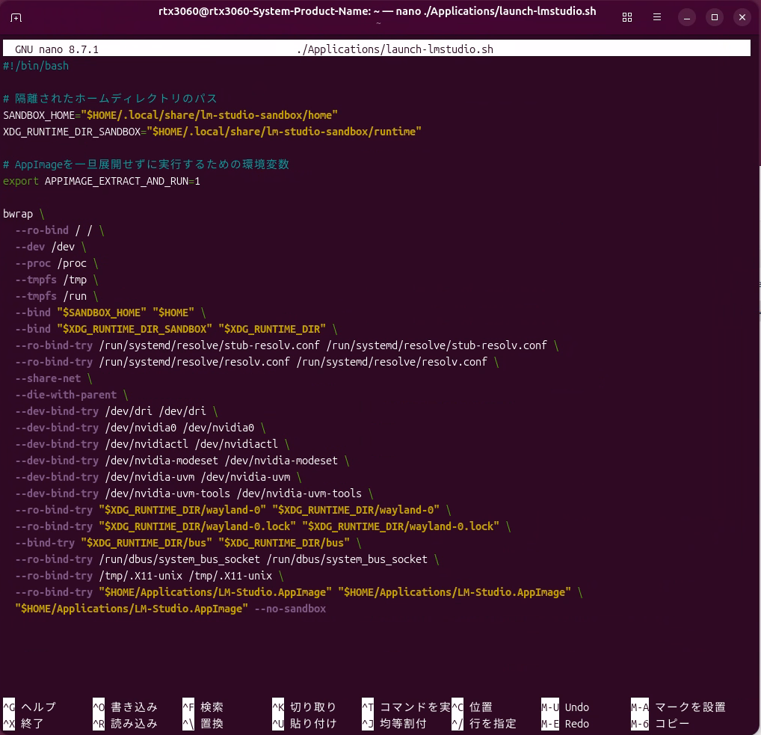Minimize the terminal window
Screen dimensions: 761x735
coord(687,17)
